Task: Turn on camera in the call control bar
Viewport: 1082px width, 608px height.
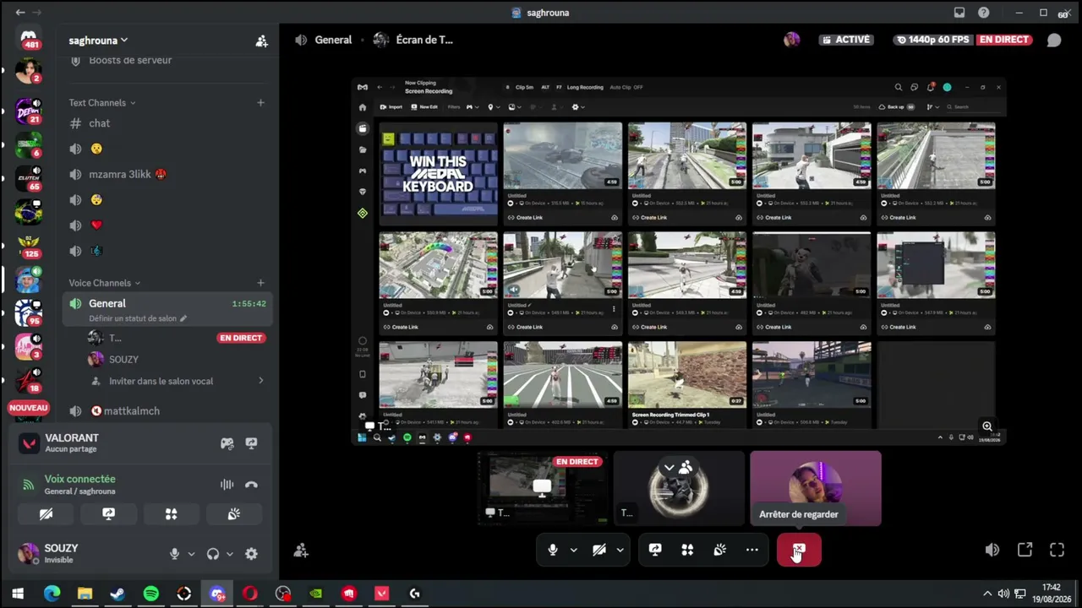Action: (x=599, y=550)
